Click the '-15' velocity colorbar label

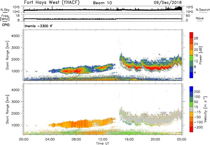(197, 112)
